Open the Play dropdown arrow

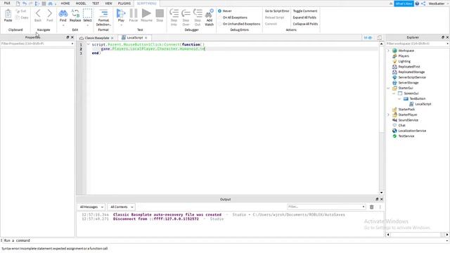(x=121, y=25)
